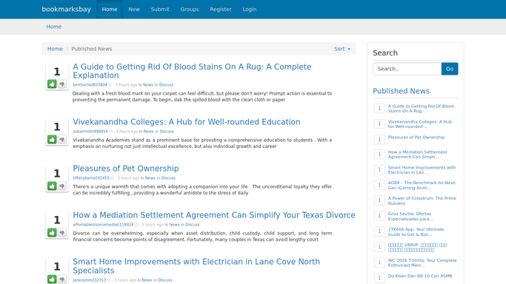Open the Home tab in navbar
506x284 pixels.
(x=110, y=10)
